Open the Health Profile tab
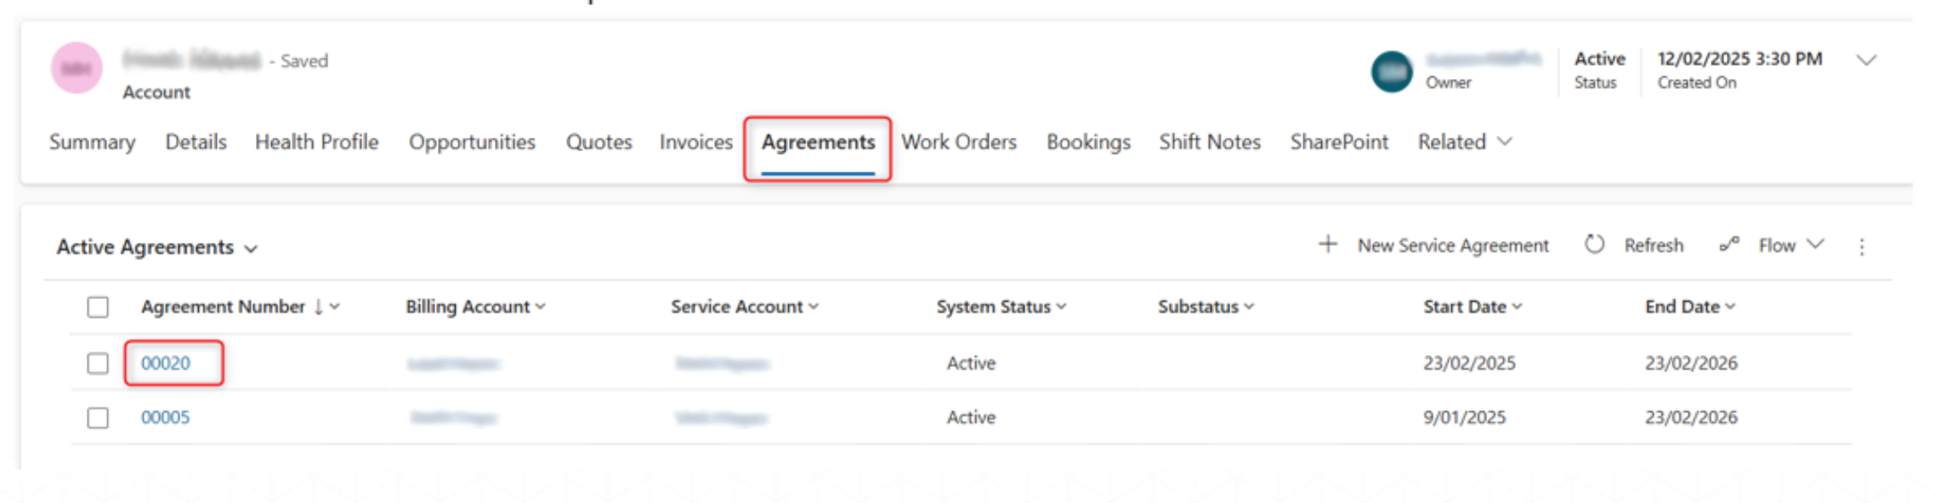1935x503 pixels. (x=316, y=142)
